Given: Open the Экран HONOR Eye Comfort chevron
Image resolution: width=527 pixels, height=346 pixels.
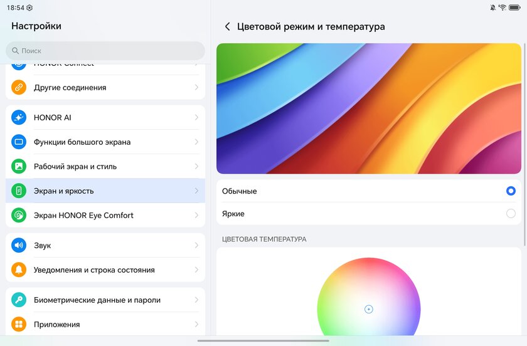Looking at the screenshot, I should pyautogui.click(x=196, y=216).
